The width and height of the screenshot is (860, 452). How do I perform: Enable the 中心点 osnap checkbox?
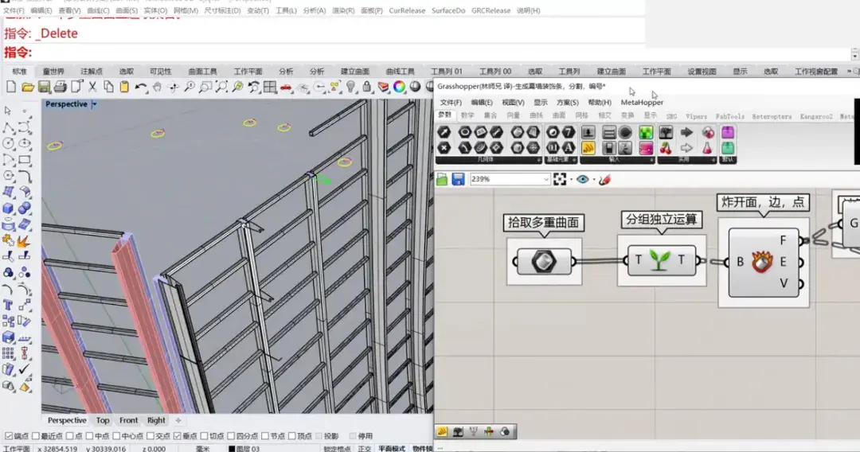pyautogui.click(x=116, y=436)
